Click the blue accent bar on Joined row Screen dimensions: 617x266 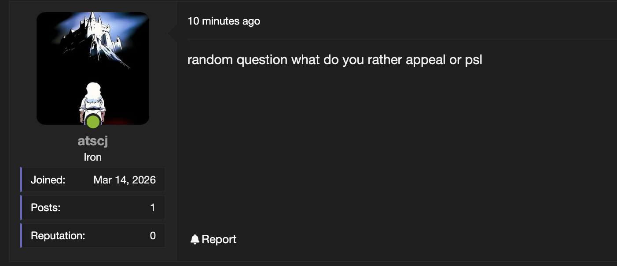click(x=21, y=180)
